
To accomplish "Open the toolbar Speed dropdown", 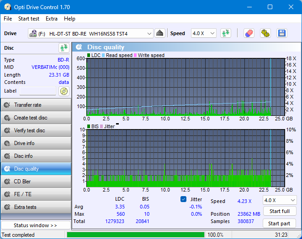I will (203, 33).
